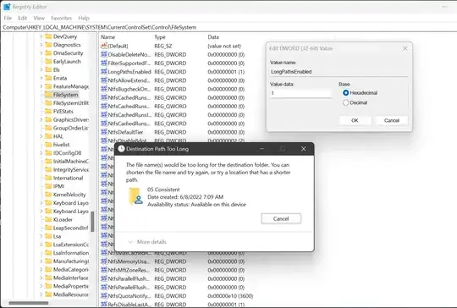Click the tree pane vertical scrollbar thumb
Viewport: 457px width, 308px height.
[x=92, y=222]
